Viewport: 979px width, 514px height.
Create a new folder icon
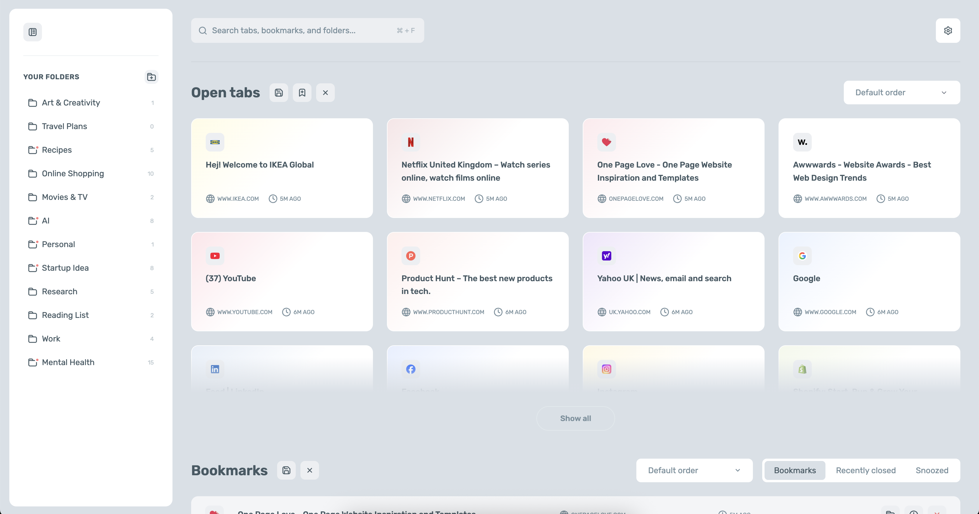click(151, 77)
